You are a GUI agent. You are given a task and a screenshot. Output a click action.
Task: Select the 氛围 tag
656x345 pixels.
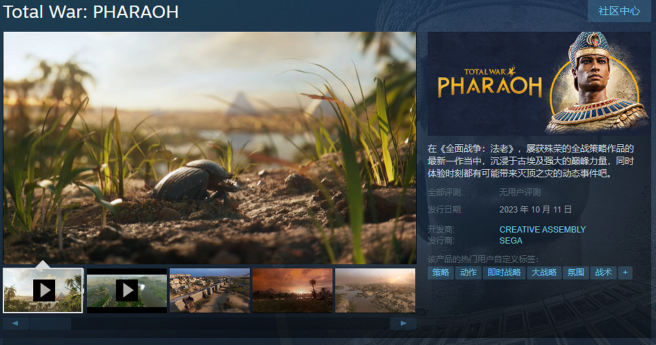click(x=576, y=273)
